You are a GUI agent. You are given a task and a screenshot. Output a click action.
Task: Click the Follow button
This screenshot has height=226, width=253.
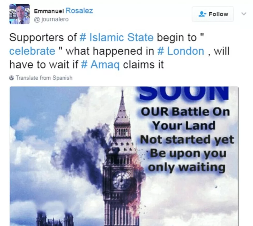click(213, 14)
